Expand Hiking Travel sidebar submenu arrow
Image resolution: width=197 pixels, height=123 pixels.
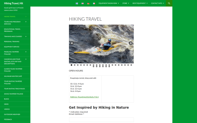pos(26,16)
